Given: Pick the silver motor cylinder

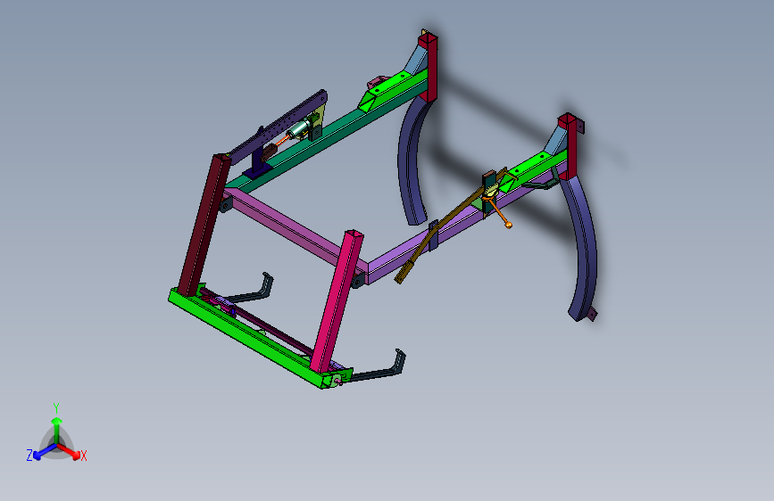Looking at the screenshot, I should tap(298, 129).
